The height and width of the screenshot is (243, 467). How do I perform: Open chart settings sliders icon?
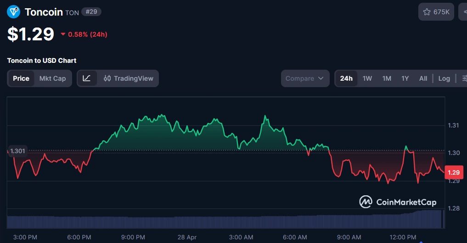click(463, 78)
